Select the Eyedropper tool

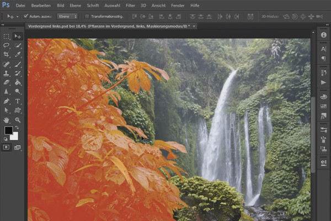pyautogui.click(x=18, y=54)
